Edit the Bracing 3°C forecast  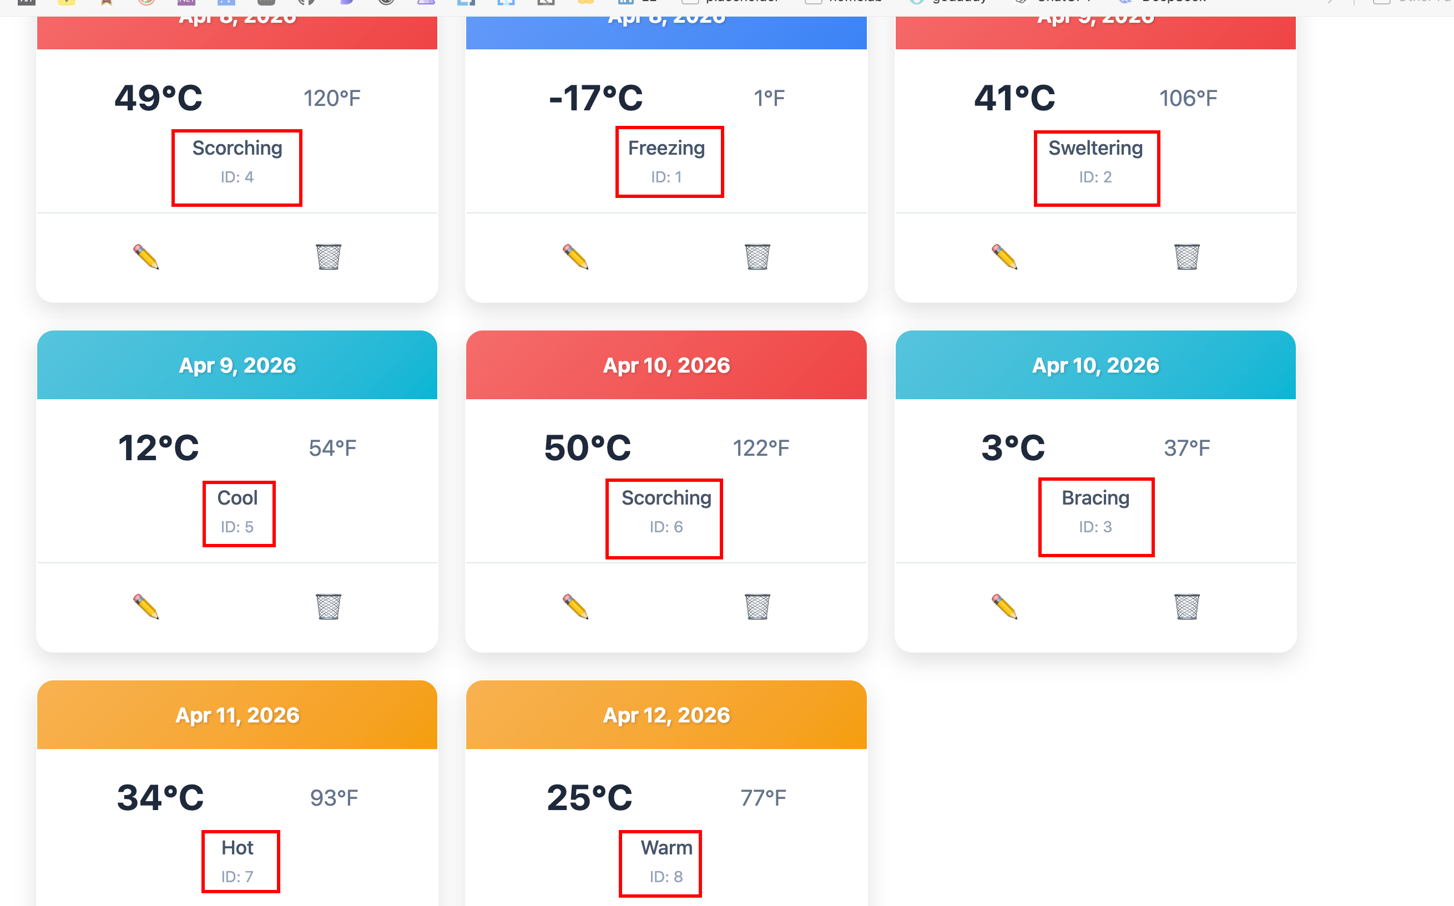pyautogui.click(x=1004, y=607)
